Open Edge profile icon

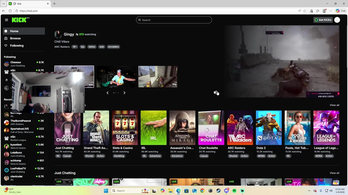(324, 11)
